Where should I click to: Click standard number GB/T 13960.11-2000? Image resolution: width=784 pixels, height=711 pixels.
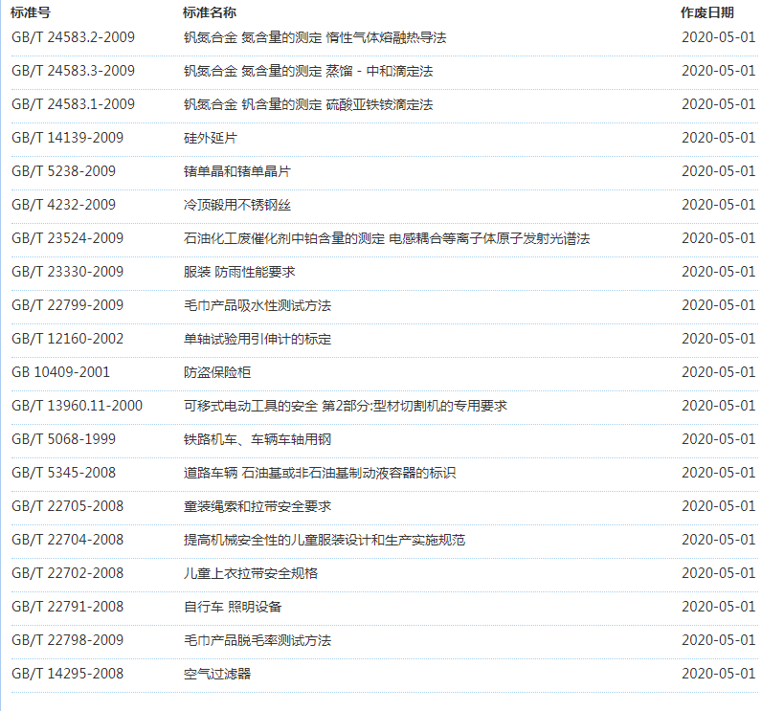77,406
